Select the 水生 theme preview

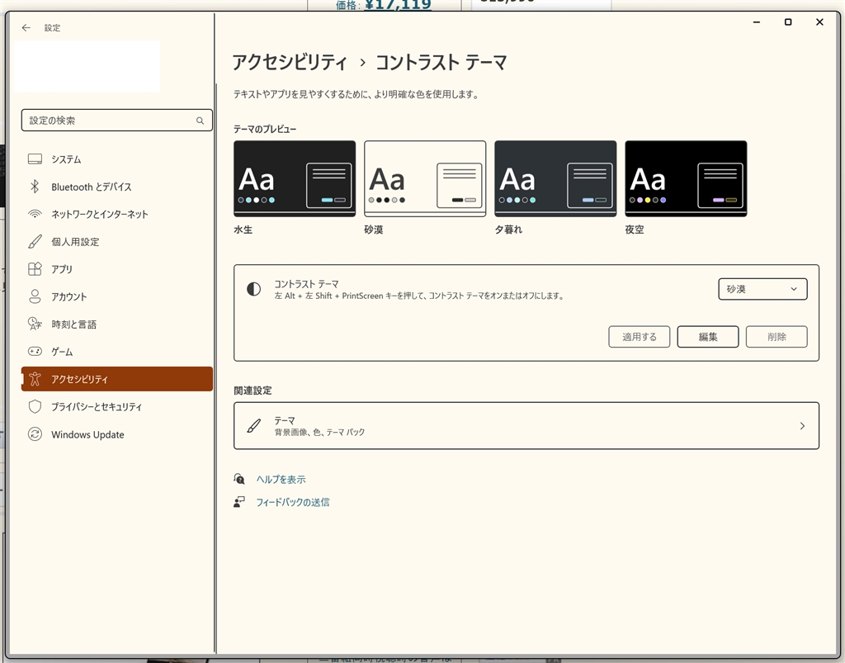click(x=295, y=178)
